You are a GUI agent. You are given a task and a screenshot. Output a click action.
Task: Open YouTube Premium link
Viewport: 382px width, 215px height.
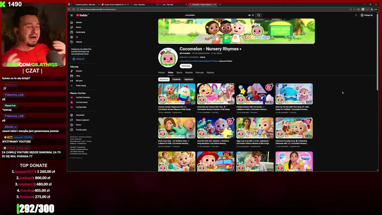(83, 97)
